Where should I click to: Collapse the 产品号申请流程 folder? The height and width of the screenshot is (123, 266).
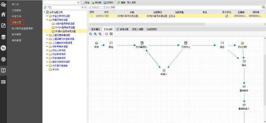47,20
